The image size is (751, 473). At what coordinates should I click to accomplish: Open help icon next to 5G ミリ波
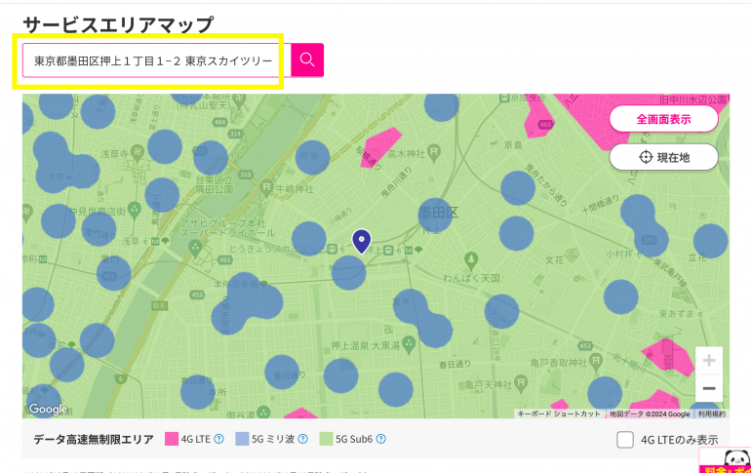(x=301, y=440)
